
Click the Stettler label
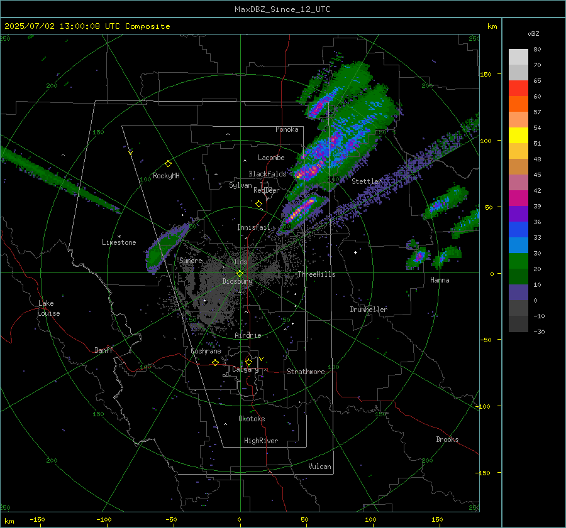coord(367,181)
